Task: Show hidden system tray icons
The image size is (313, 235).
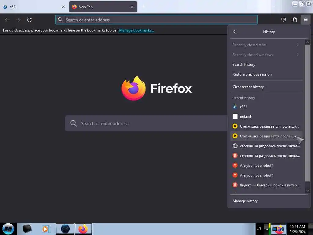Action: click(x=267, y=229)
